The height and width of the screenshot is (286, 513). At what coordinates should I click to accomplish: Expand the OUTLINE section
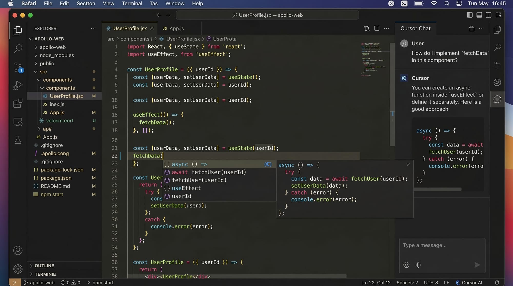click(x=44, y=266)
